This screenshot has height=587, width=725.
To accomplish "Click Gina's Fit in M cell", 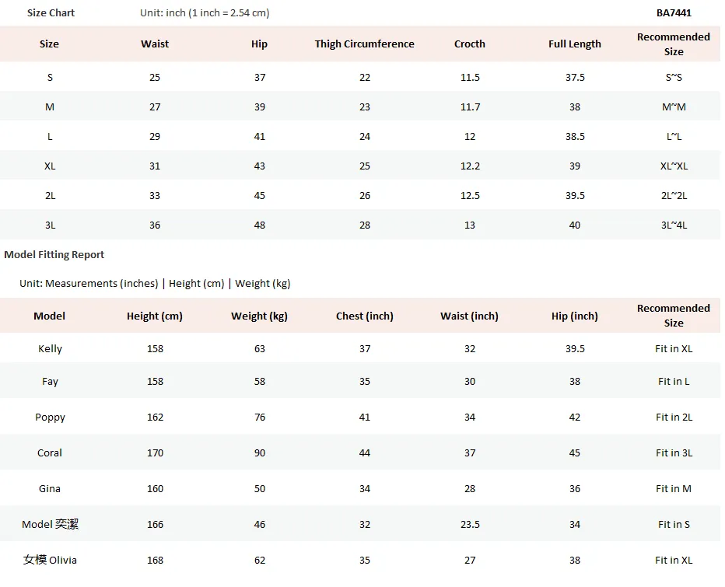I will (674, 488).
